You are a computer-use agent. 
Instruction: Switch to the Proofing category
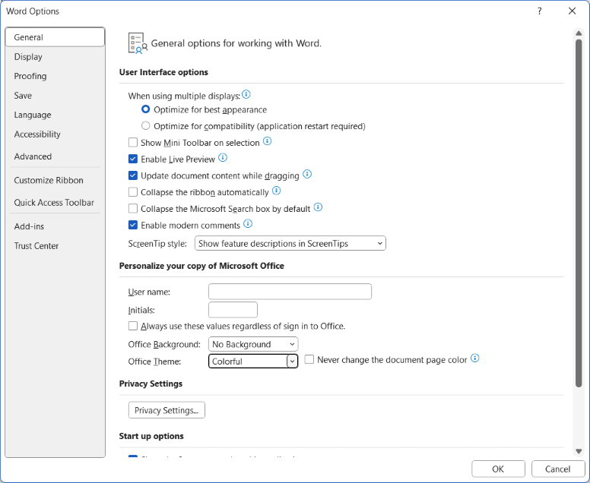click(x=30, y=76)
